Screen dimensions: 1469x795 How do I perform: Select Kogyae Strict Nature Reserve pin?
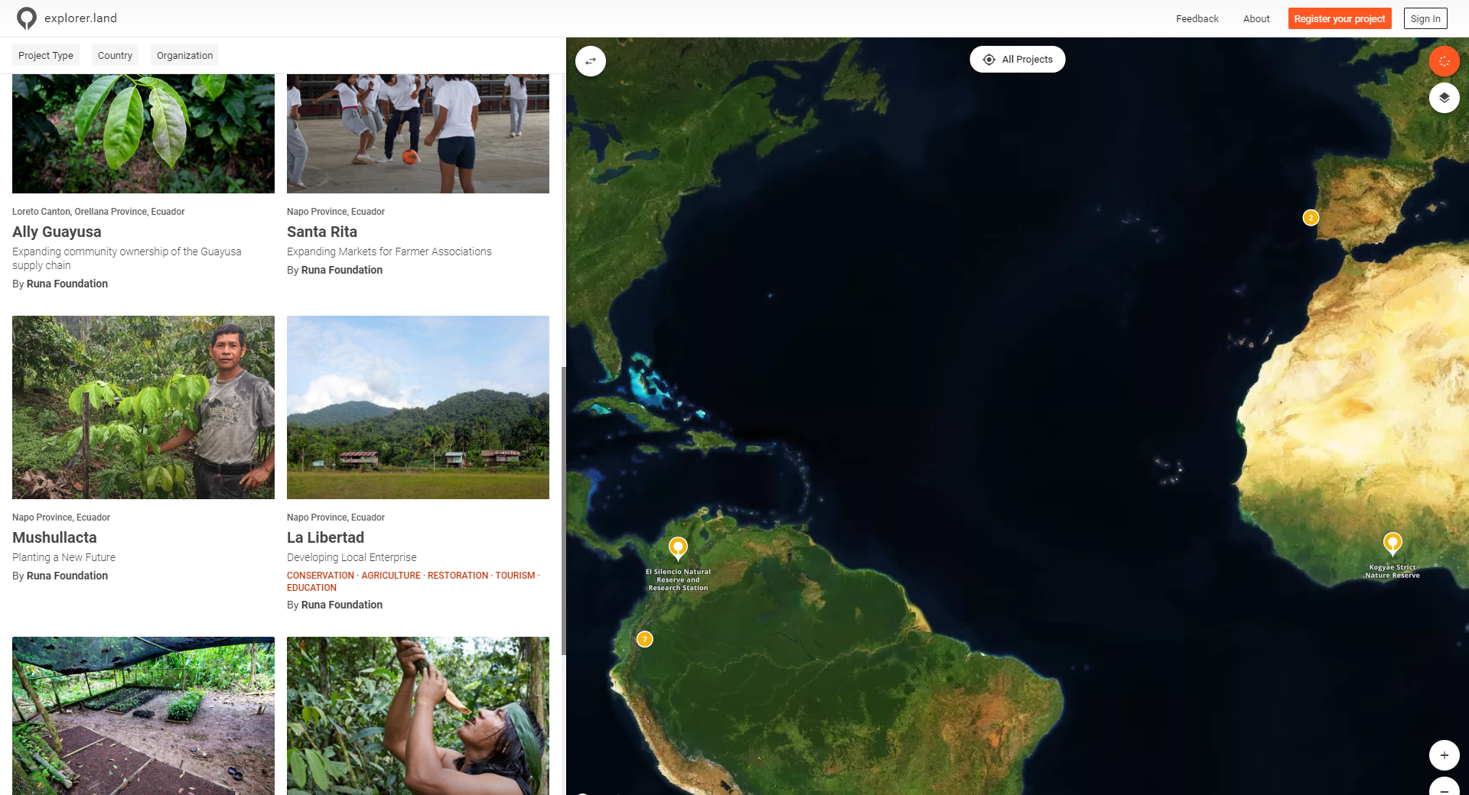1392,544
